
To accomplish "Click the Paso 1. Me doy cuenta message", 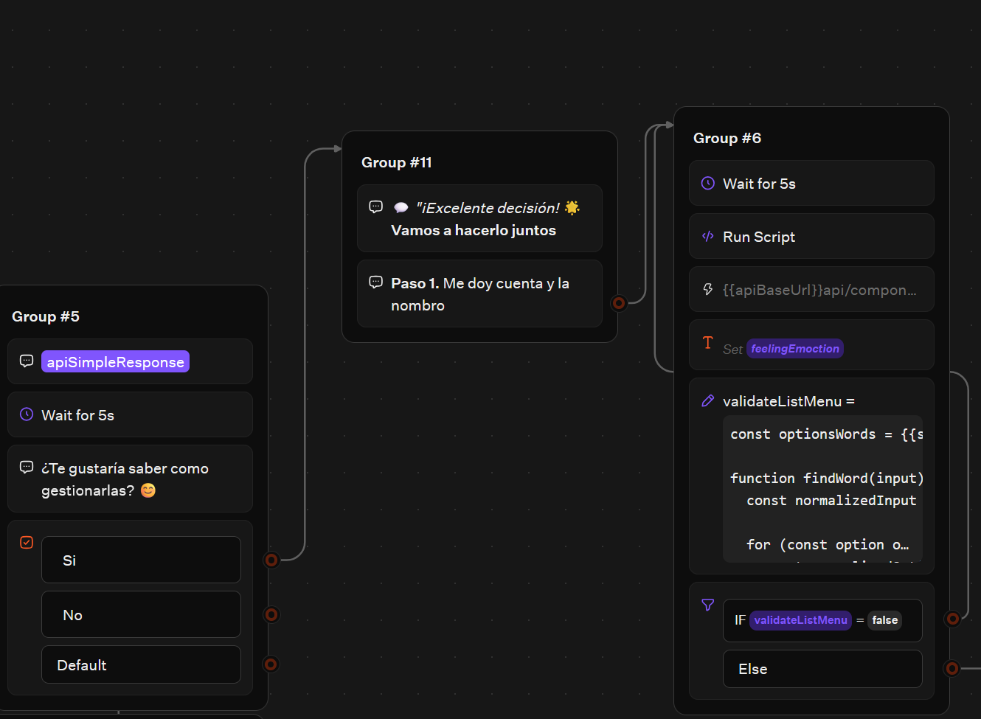I will tap(479, 293).
